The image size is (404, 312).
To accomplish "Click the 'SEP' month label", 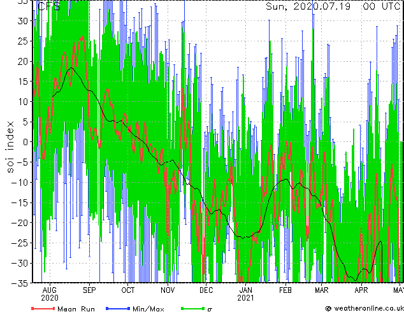I will click(89, 290).
